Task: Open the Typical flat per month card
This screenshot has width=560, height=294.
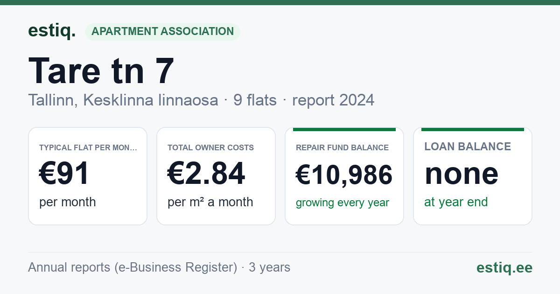Action: pos(88,176)
